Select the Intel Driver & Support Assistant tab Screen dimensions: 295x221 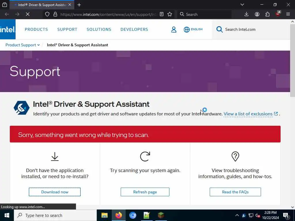(42, 5)
